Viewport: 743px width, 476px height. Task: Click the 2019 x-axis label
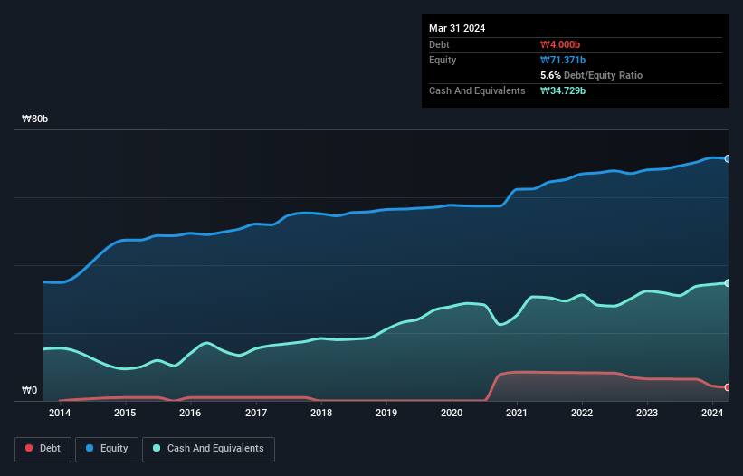click(x=386, y=413)
